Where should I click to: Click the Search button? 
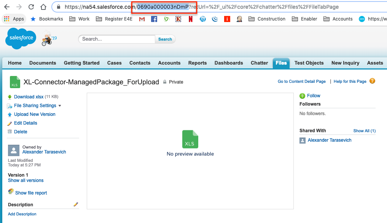click(165, 39)
